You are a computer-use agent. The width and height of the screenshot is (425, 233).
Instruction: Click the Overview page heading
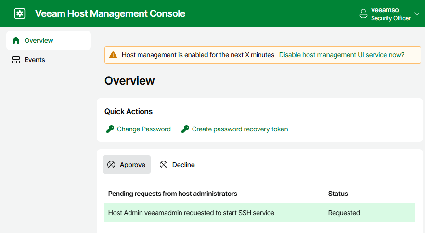click(129, 81)
